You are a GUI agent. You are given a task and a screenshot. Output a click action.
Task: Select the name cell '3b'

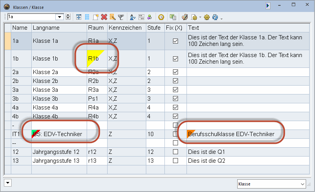21,98
